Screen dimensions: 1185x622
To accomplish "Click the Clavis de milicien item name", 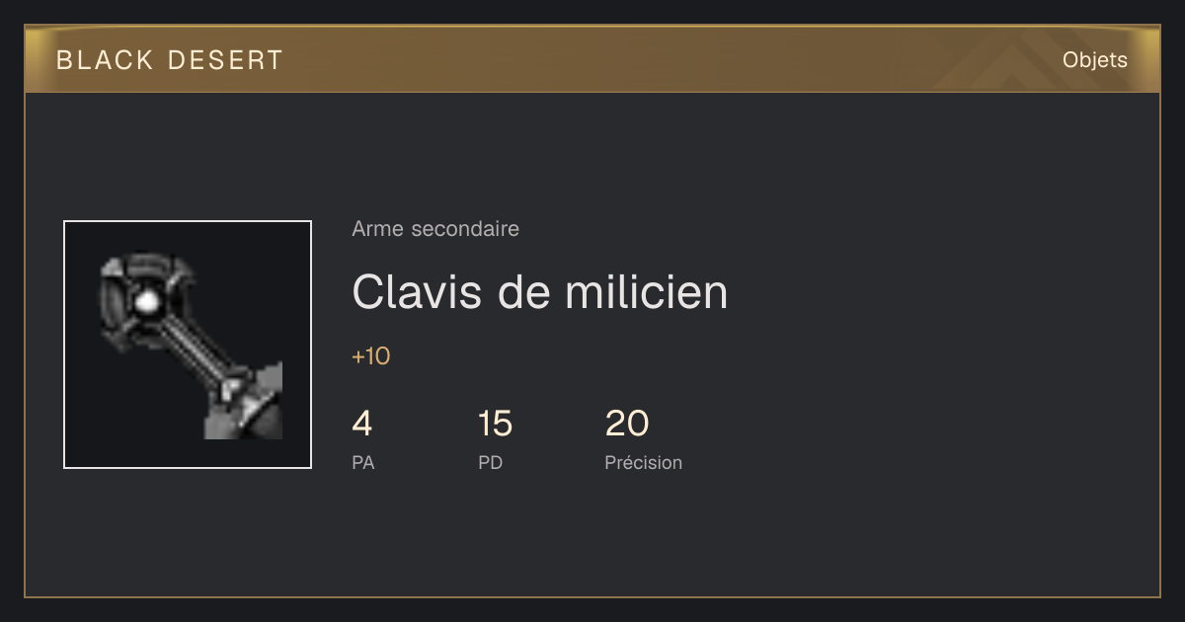I will click(540, 292).
